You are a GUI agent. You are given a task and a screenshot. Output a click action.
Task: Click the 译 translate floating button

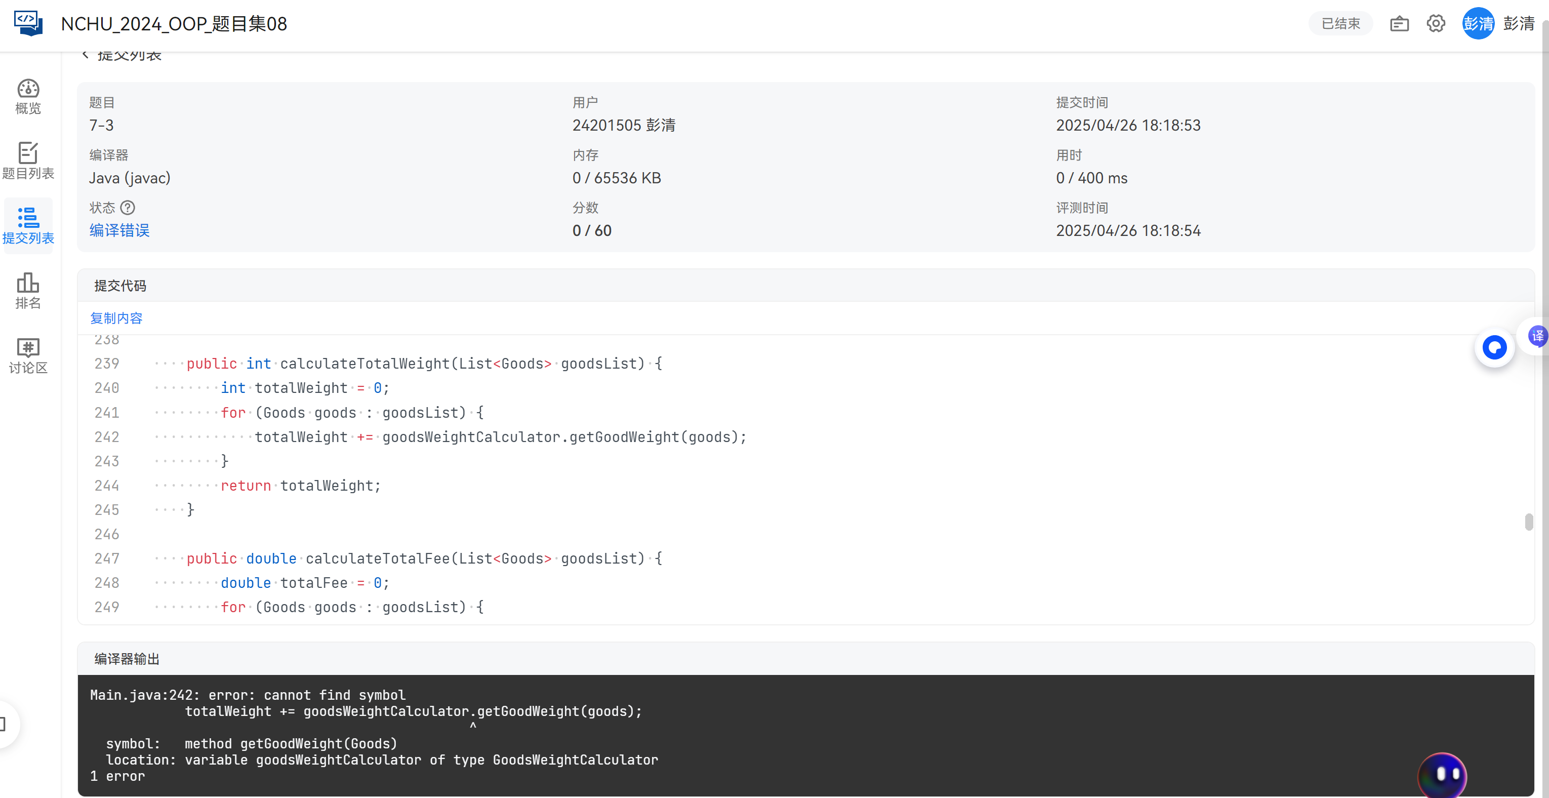(x=1536, y=336)
